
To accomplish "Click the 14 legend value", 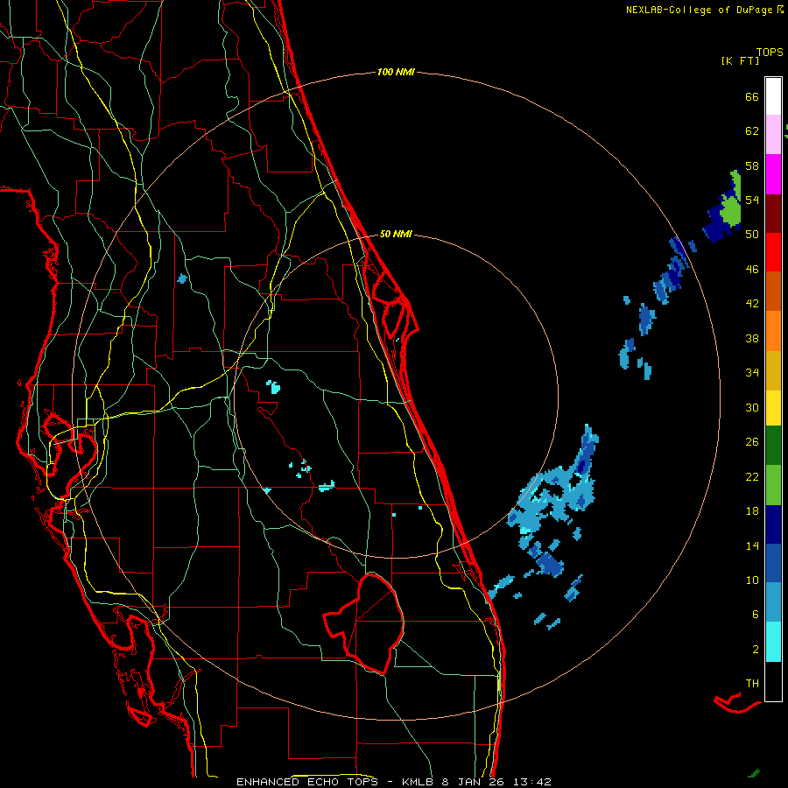I will (752, 545).
